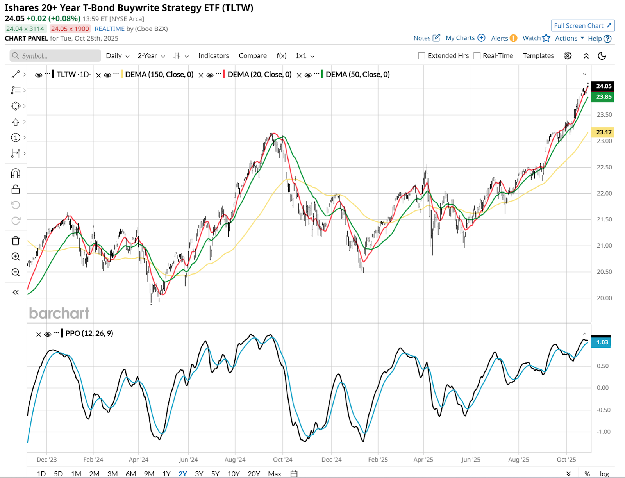Tick the Real-Time checkbox
This screenshot has width=625, height=478.
click(x=477, y=55)
